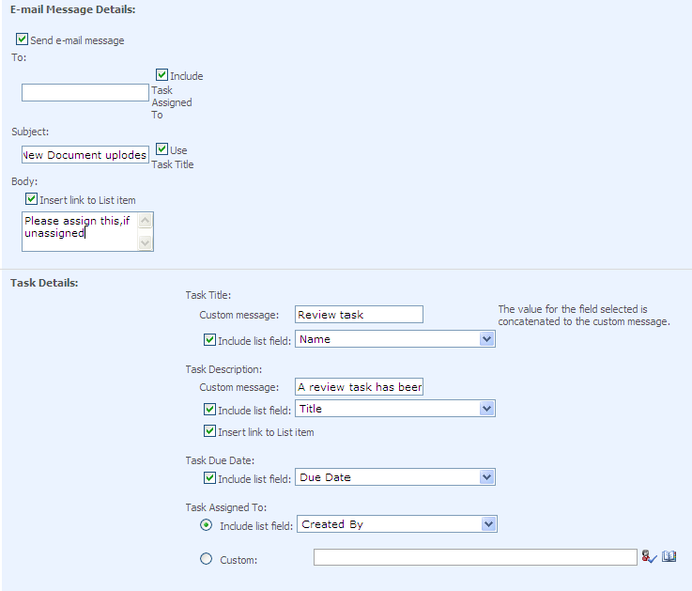
Task: Select the Custom radio button
Action: pyautogui.click(x=207, y=559)
